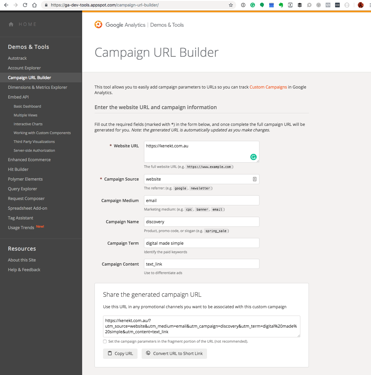
Task: Open the browser profile avatar
Action: (x=361, y=5)
